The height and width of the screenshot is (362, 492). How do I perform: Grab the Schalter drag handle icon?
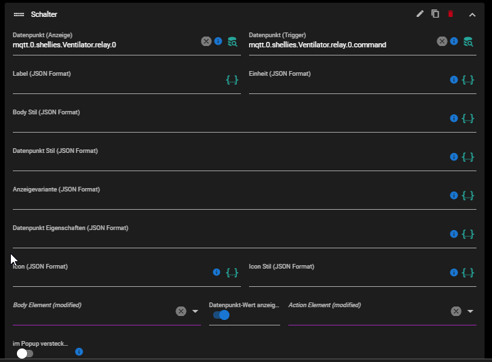pos(19,14)
